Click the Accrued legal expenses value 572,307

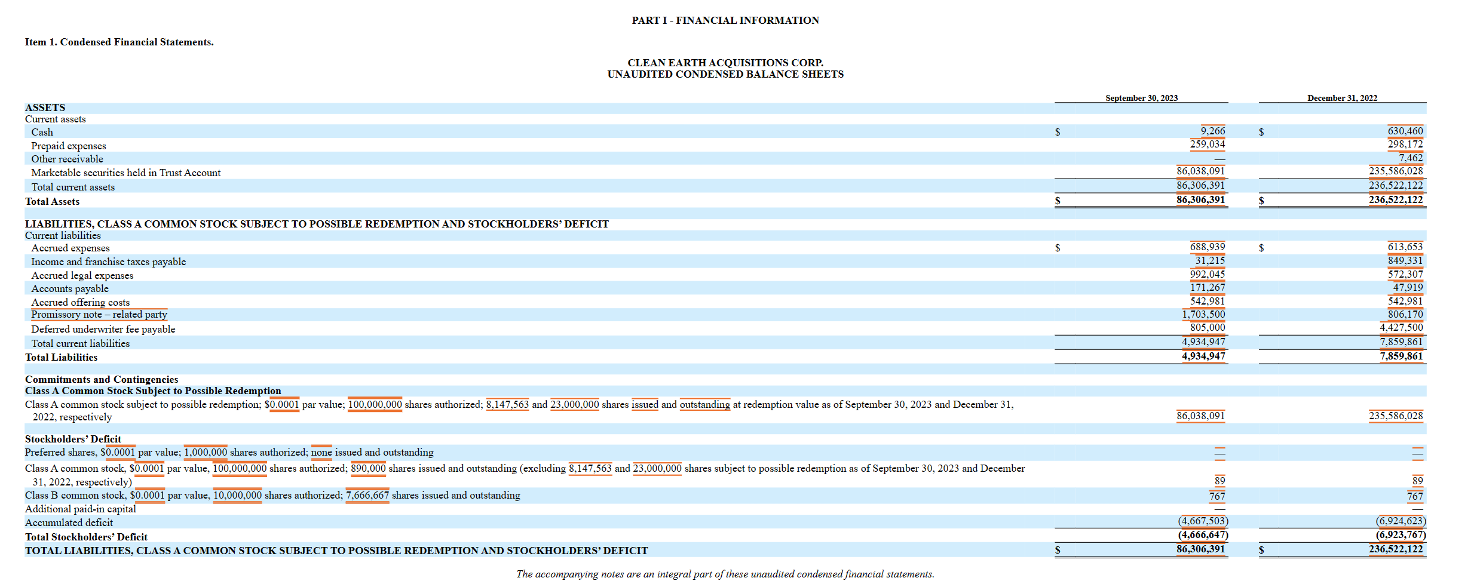1405,274
